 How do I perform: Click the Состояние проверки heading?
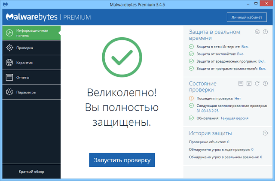[x=202, y=87]
